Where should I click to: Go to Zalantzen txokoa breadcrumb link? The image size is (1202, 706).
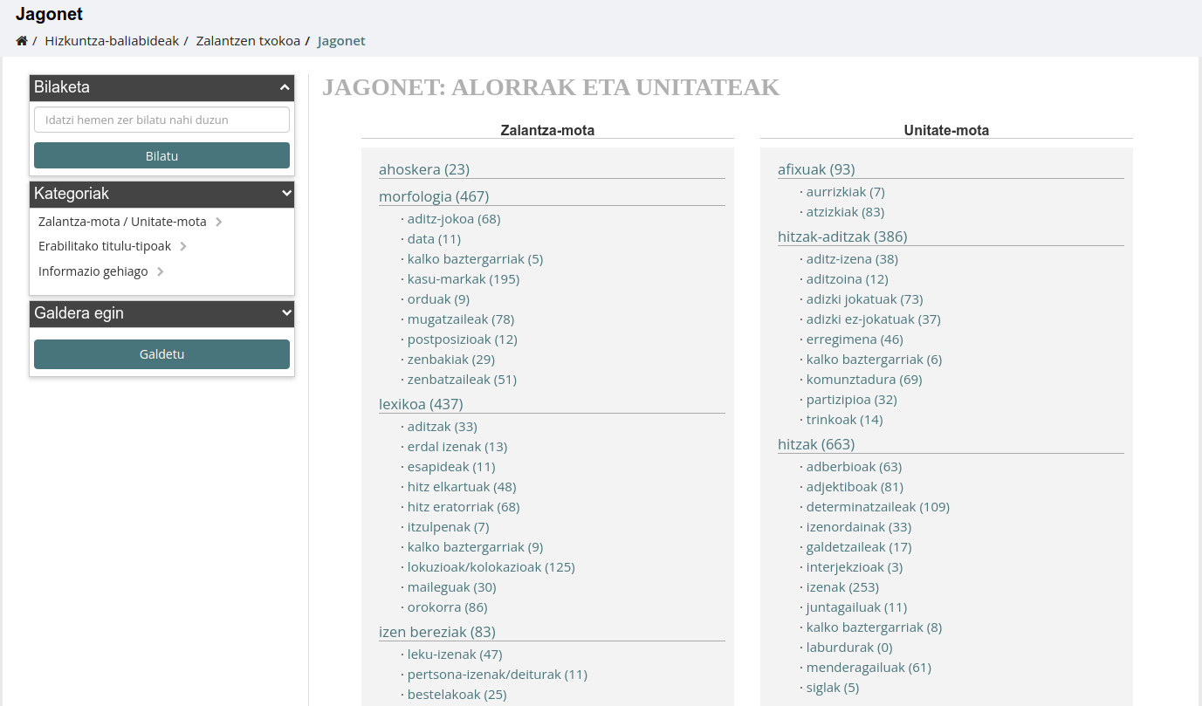pyautogui.click(x=248, y=41)
